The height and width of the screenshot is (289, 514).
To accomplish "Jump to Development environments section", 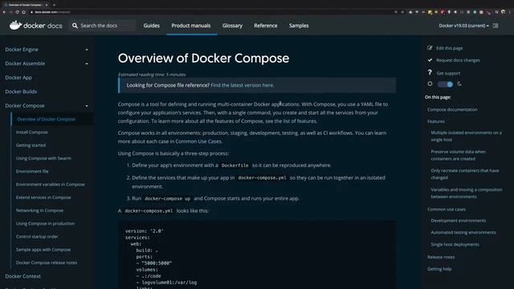I will (x=459, y=221).
